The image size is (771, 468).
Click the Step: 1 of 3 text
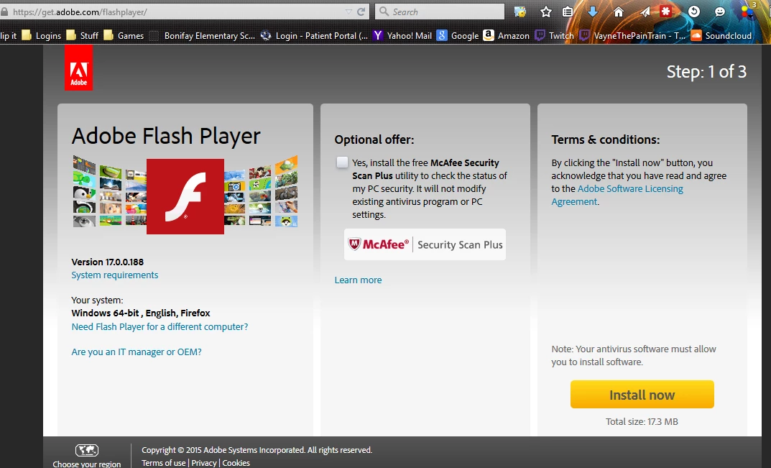[x=706, y=72]
